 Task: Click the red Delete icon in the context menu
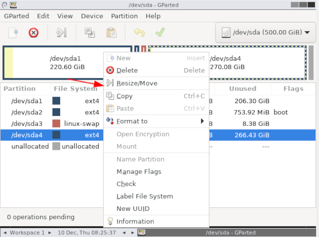pyautogui.click(x=111, y=70)
